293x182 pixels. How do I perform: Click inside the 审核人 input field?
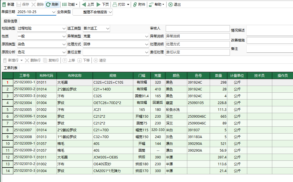pyautogui.click(x=198, y=28)
